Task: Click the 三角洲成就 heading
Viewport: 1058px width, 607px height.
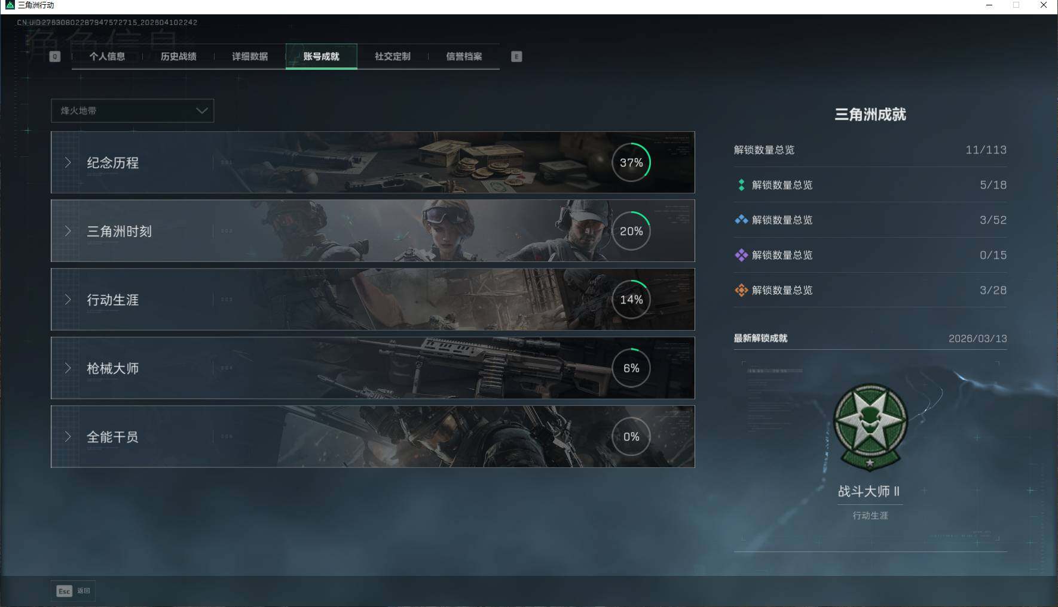Action: [x=870, y=115]
